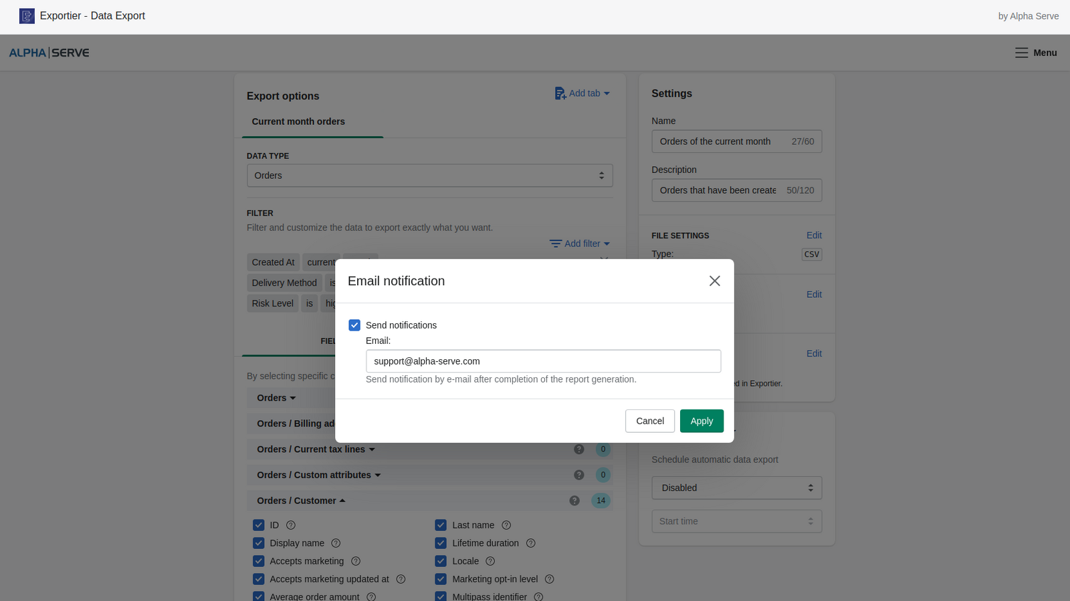Click the Add tab document icon

coord(560,93)
